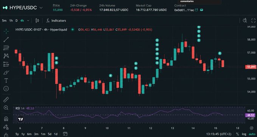Open the candlestick chart type selector

point(37,21)
